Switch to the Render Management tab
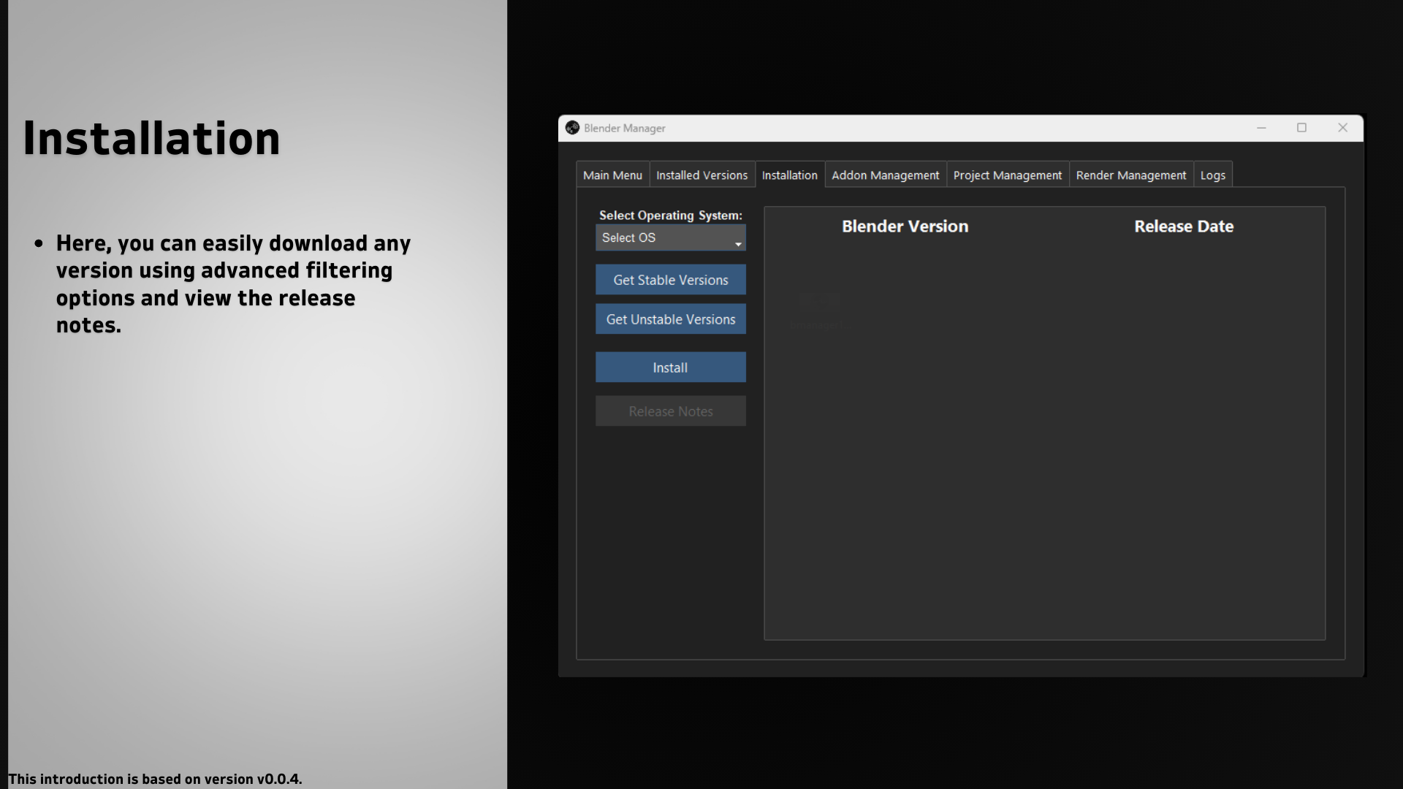Viewport: 1403px width, 789px height. pyautogui.click(x=1130, y=175)
